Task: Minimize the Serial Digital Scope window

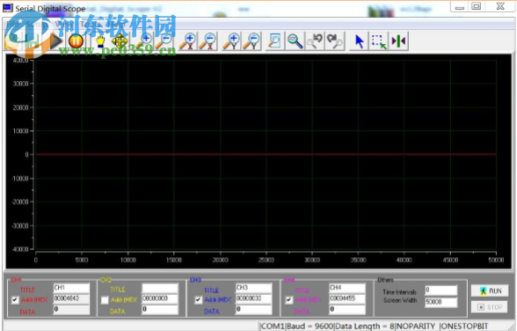Action: (x=460, y=6)
